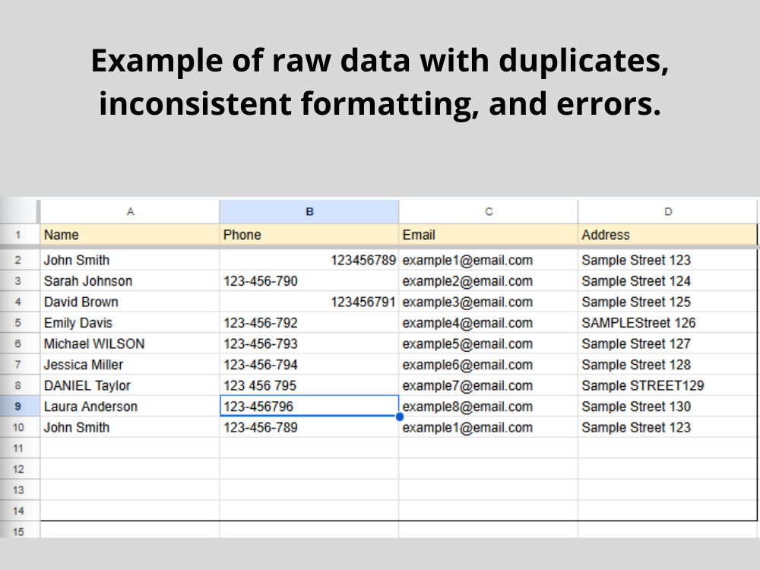The width and height of the screenshot is (760, 570).
Task: Select cell 'Emily Davis'
Action: point(130,323)
